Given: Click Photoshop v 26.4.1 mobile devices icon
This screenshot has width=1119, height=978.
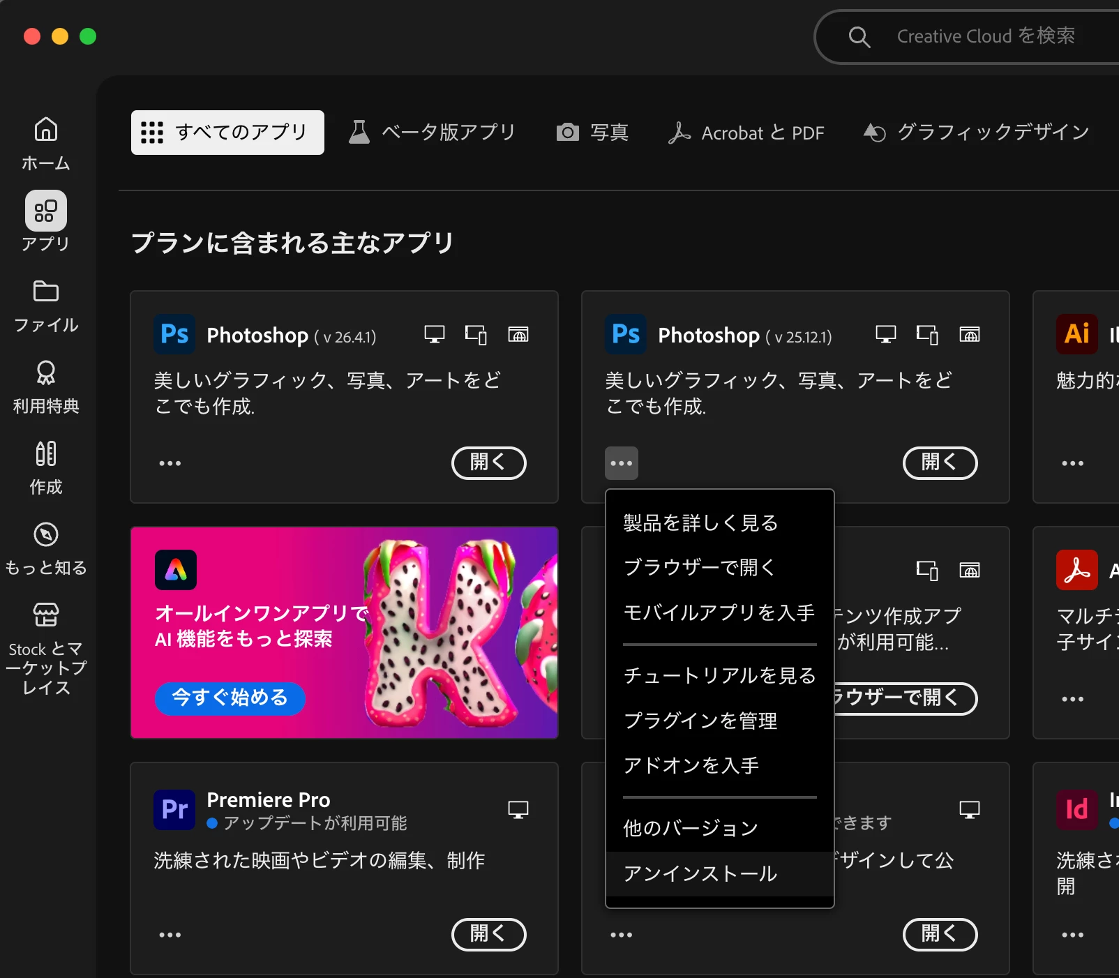Looking at the screenshot, I should point(476,335).
